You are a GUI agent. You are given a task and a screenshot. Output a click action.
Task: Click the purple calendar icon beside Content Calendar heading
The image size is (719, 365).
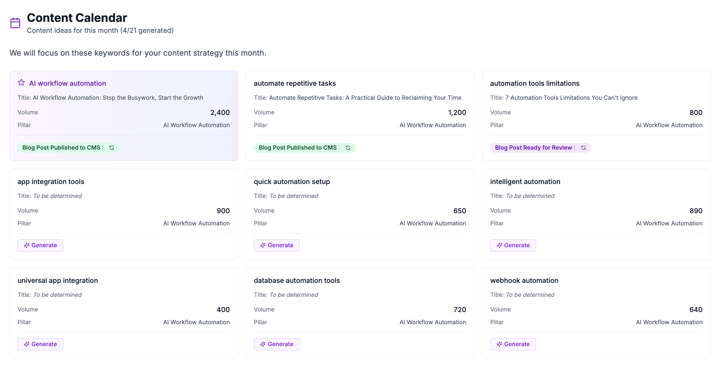click(15, 22)
